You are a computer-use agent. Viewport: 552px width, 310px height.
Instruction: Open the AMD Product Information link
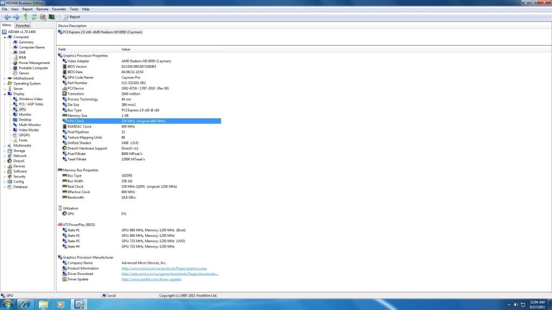(x=164, y=269)
